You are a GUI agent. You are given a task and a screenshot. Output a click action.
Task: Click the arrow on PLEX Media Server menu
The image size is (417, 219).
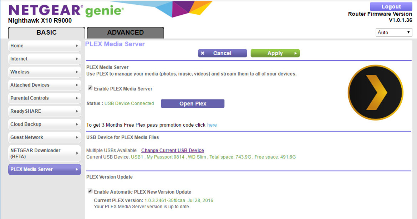point(77,169)
